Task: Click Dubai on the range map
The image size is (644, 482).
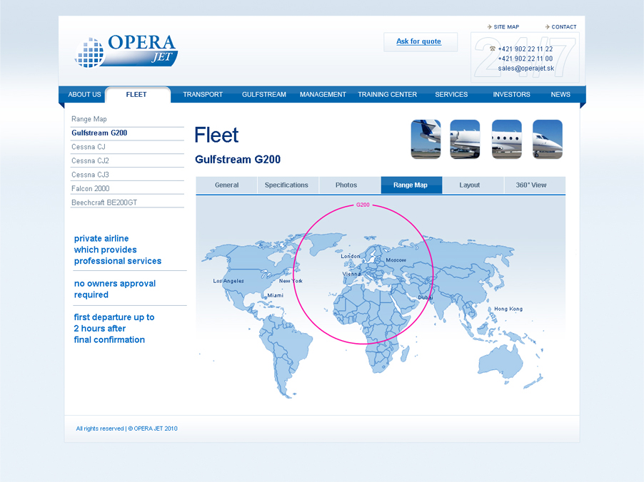Action: coord(426,297)
